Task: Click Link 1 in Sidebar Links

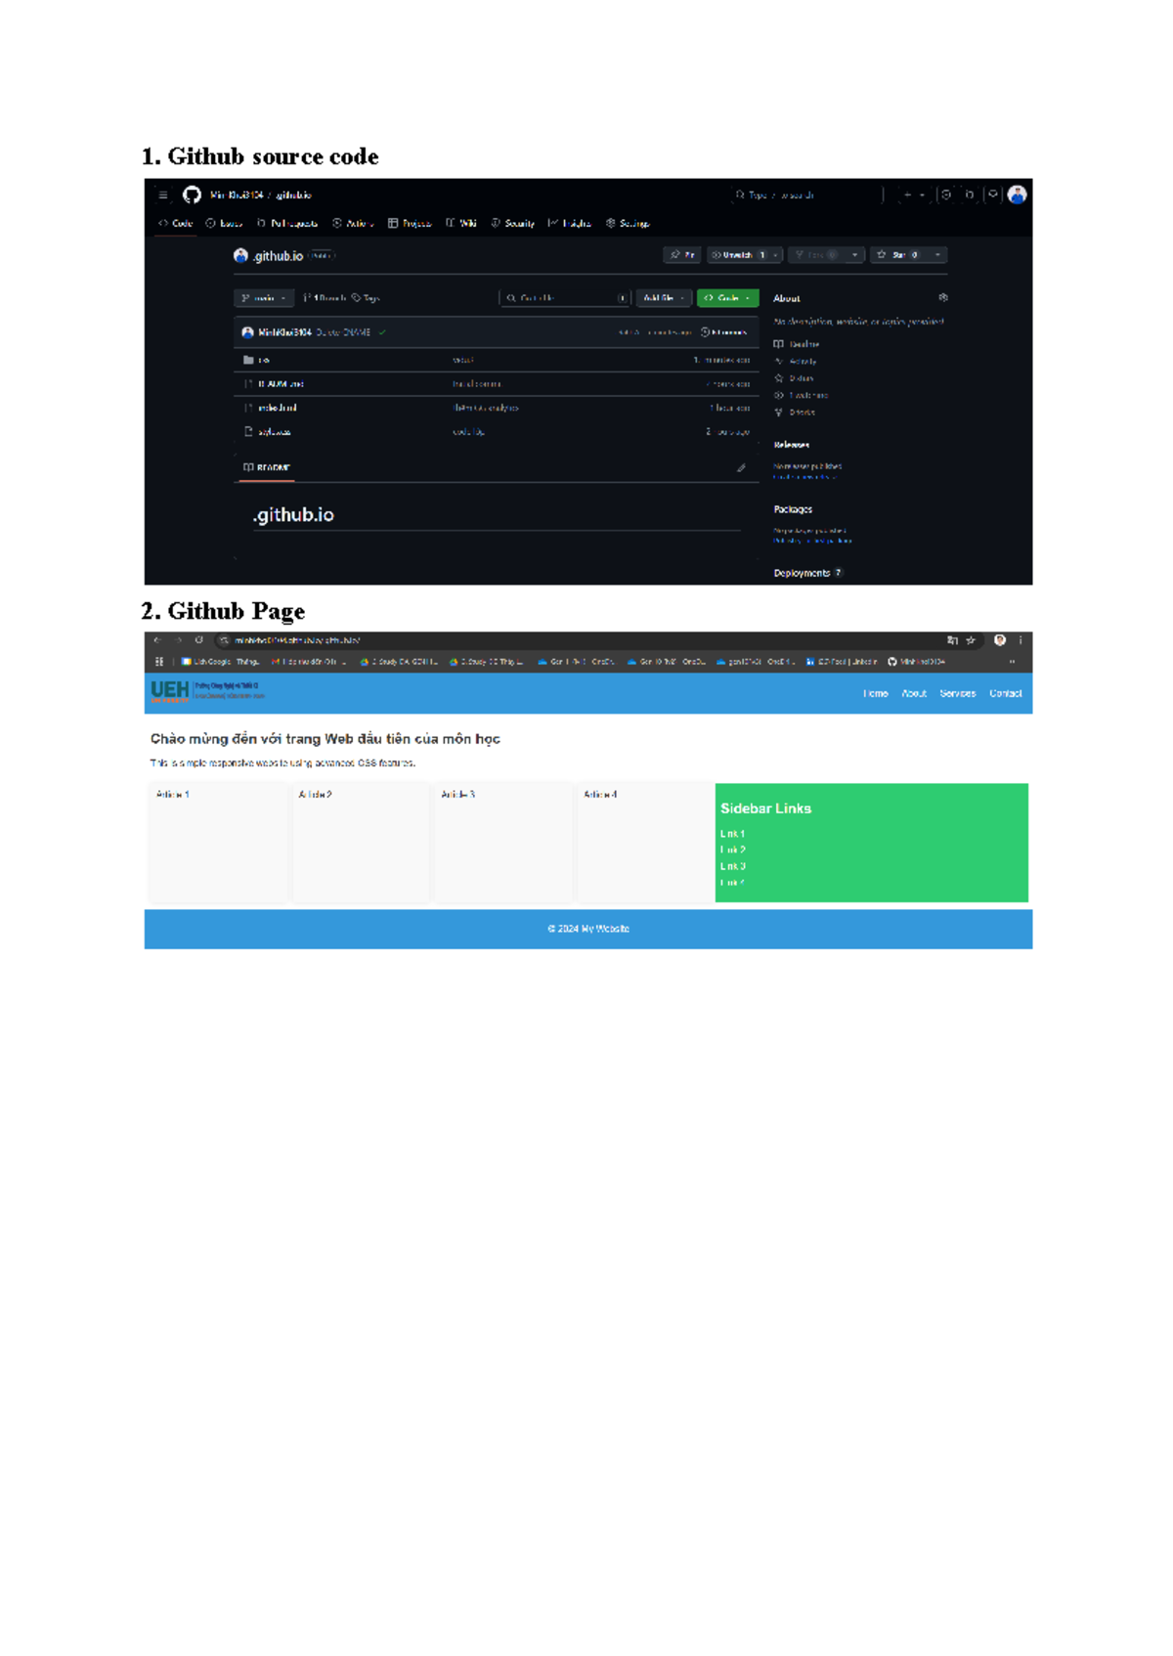Action: tap(732, 834)
